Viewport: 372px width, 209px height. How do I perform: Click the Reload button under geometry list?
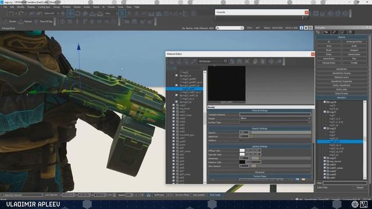[360, 188]
